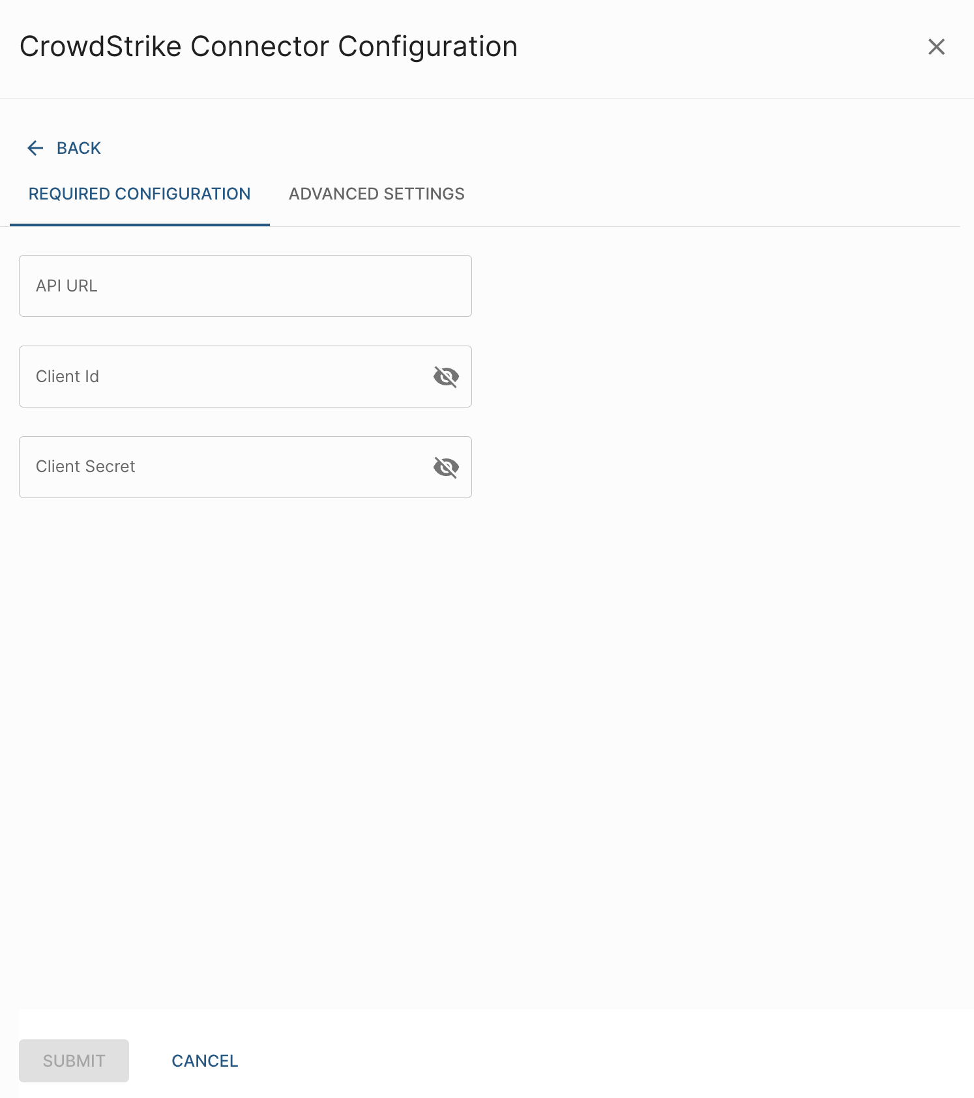Select the Required Configuration tab

tap(140, 194)
